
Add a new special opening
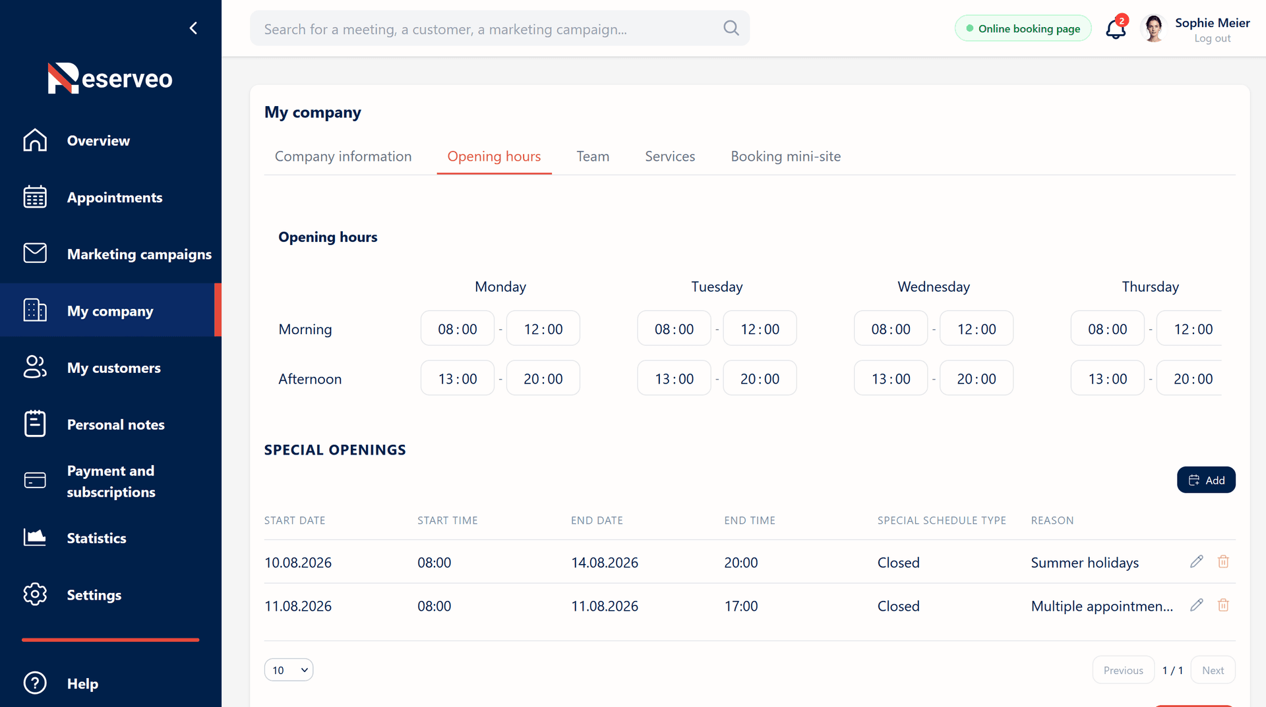coord(1206,480)
